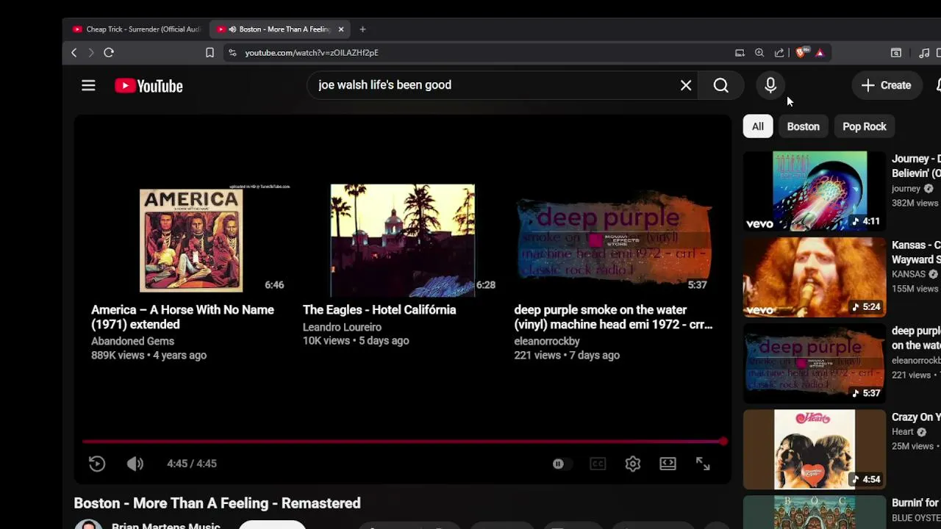The image size is (941, 529).
Task: Click the Kansas sidebar video title
Action: tap(916, 252)
